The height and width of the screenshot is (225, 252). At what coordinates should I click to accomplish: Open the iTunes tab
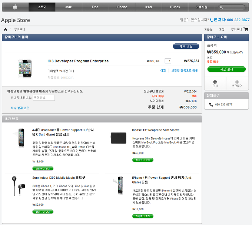[175, 7]
